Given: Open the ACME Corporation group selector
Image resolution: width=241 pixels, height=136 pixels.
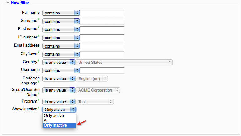Looking at the screenshot, I should click(x=98, y=90).
